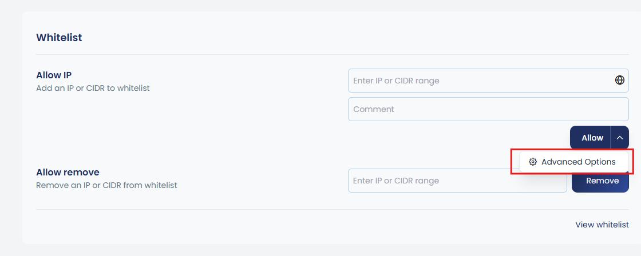
Task: Click the blank space left of the Allow button
Action: [458, 138]
